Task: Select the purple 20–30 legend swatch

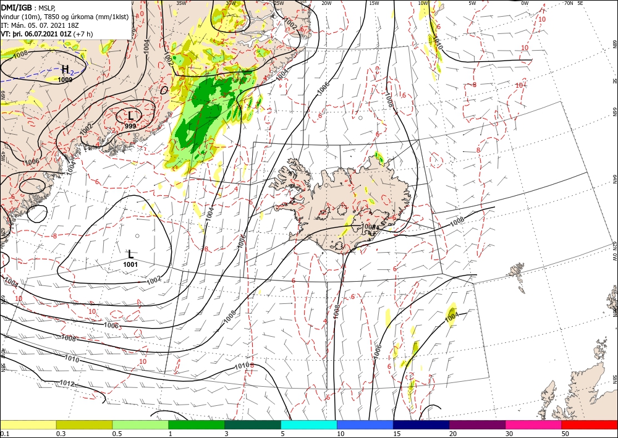Action: (x=477, y=424)
